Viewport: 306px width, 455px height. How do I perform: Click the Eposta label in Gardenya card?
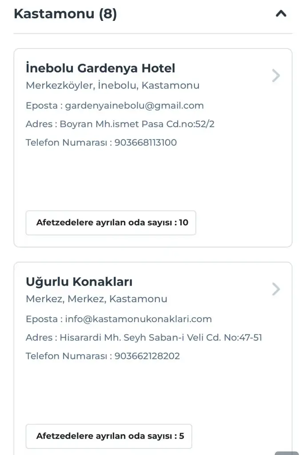click(x=42, y=106)
